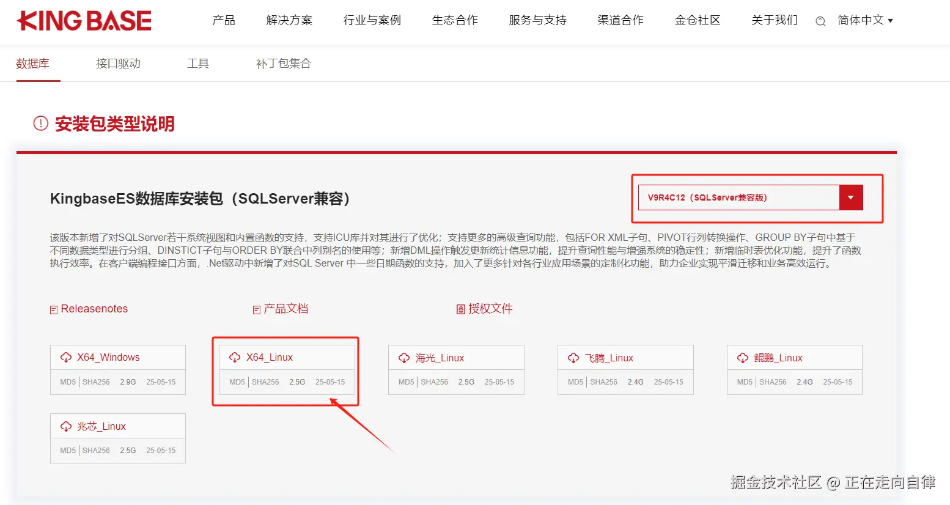
Task: Click cloud download icon for X64_Linux
Action: coord(235,358)
